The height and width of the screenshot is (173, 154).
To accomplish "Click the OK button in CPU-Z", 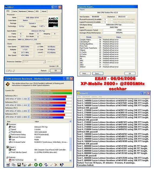I will [56, 71].
